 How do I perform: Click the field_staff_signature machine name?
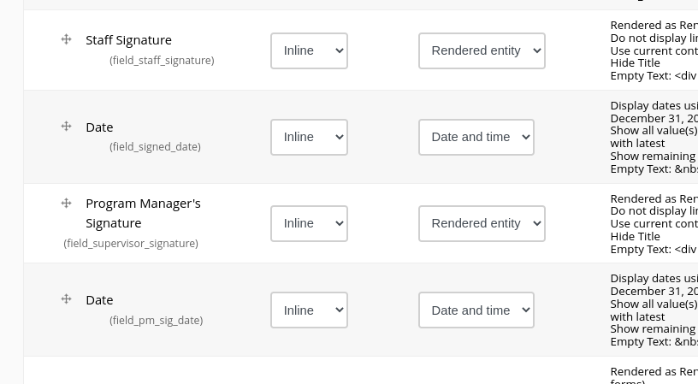coord(162,60)
